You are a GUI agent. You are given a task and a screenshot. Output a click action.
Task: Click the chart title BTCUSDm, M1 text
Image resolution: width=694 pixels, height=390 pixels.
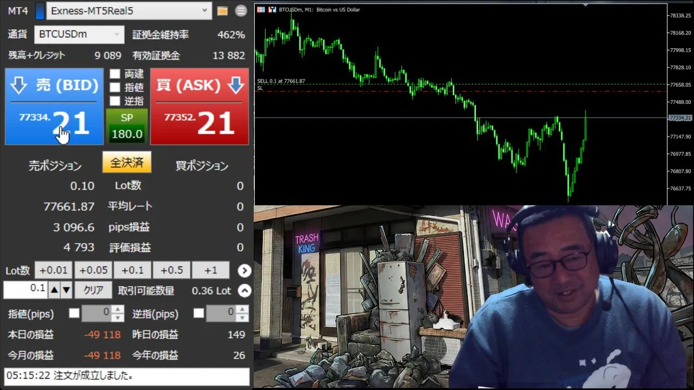(319, 10)
